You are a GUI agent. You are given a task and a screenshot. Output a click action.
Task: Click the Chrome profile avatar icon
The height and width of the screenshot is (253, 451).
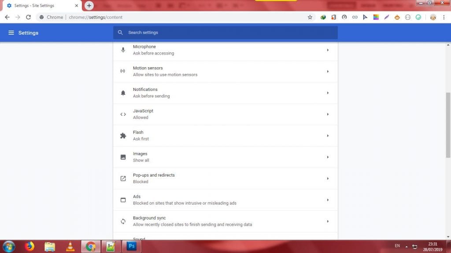pos(433,17)
